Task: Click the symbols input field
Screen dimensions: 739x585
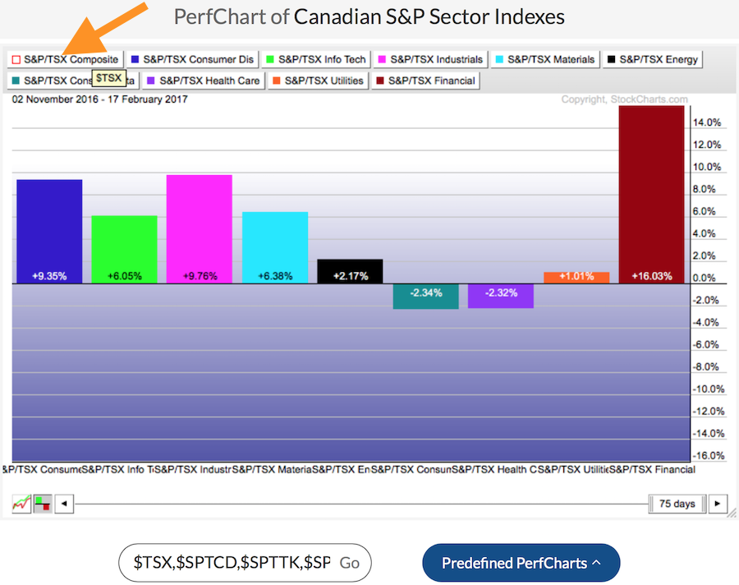Action: click(230, 563)
